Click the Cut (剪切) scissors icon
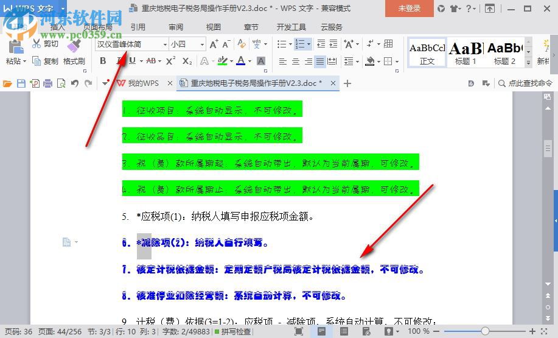This screenshot has height=338, width=558. (37, 44)
